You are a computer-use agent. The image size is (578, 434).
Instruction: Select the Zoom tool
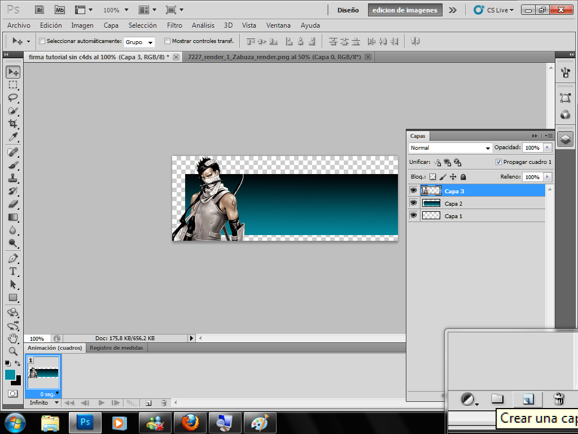click(x=13, y=351)
